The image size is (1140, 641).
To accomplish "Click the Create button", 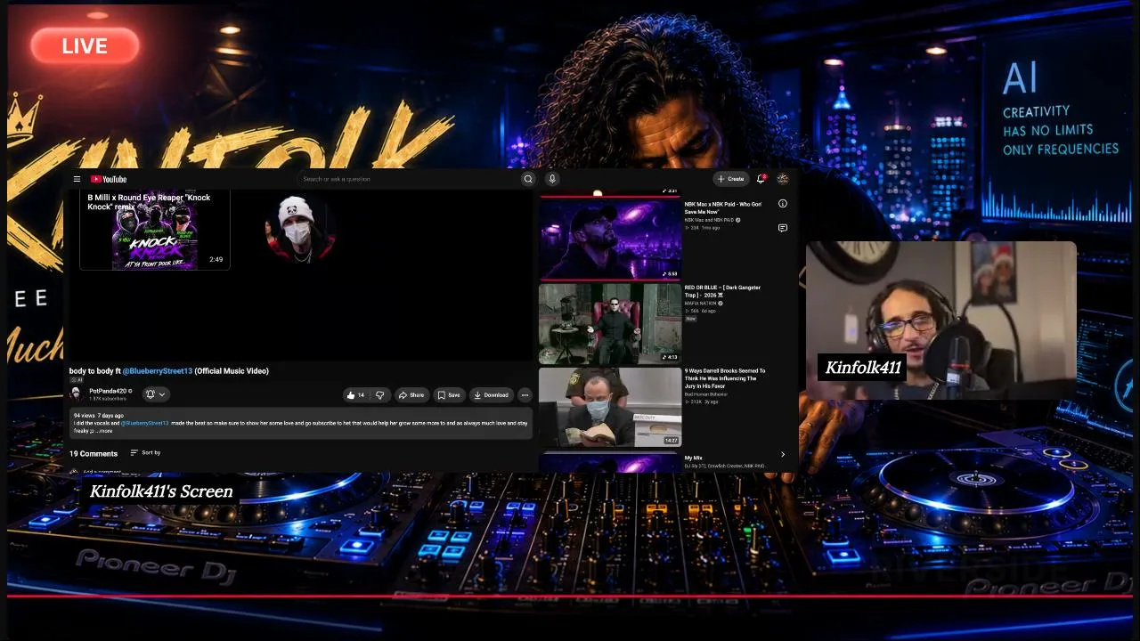I will click(730, 179).
